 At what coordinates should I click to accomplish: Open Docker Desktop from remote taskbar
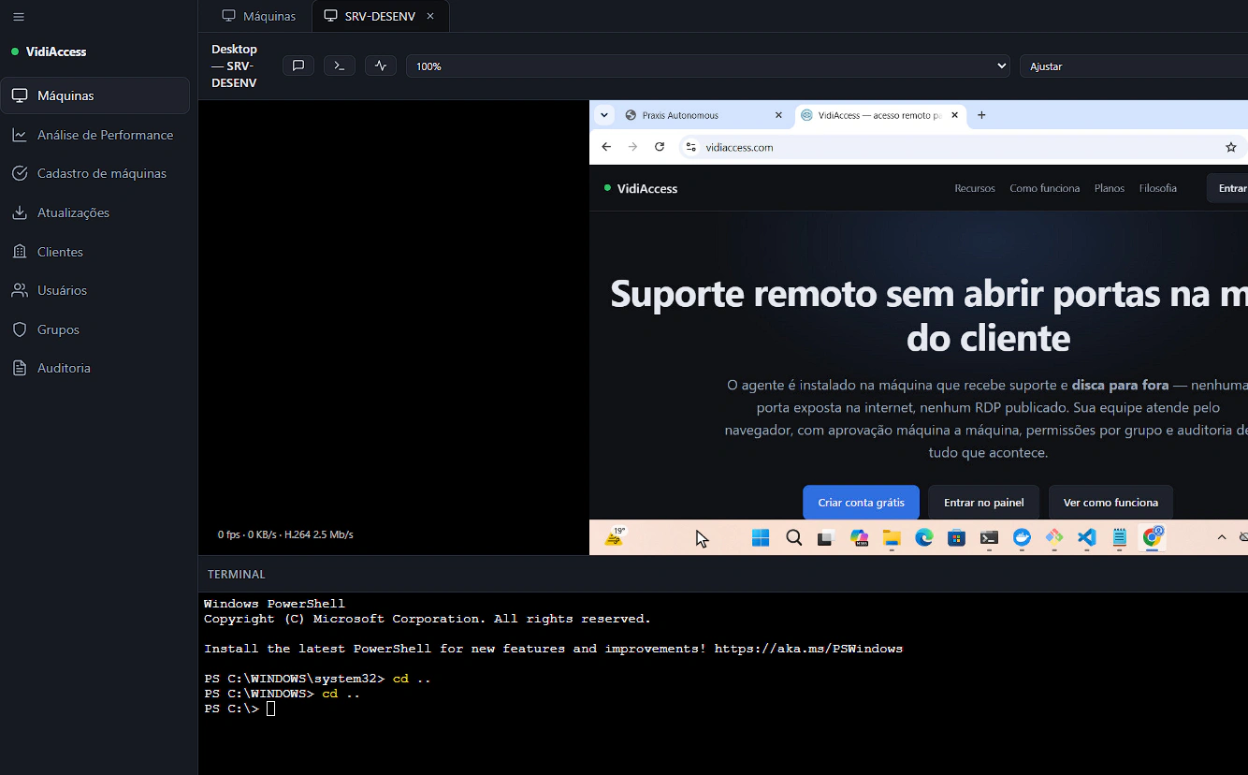click(1022, 538)
